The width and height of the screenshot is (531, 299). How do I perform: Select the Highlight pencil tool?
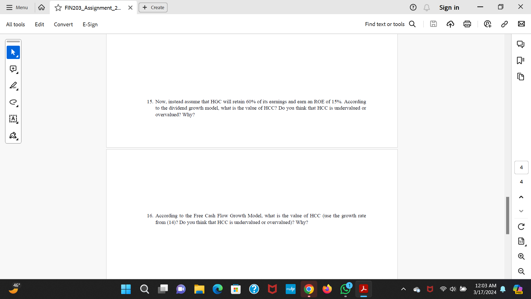tap(13, 86)
